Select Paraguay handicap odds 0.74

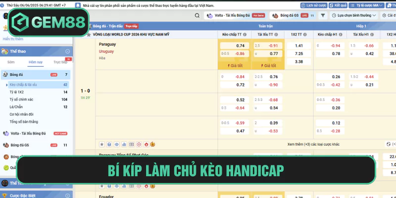click(x=234, y=46)
